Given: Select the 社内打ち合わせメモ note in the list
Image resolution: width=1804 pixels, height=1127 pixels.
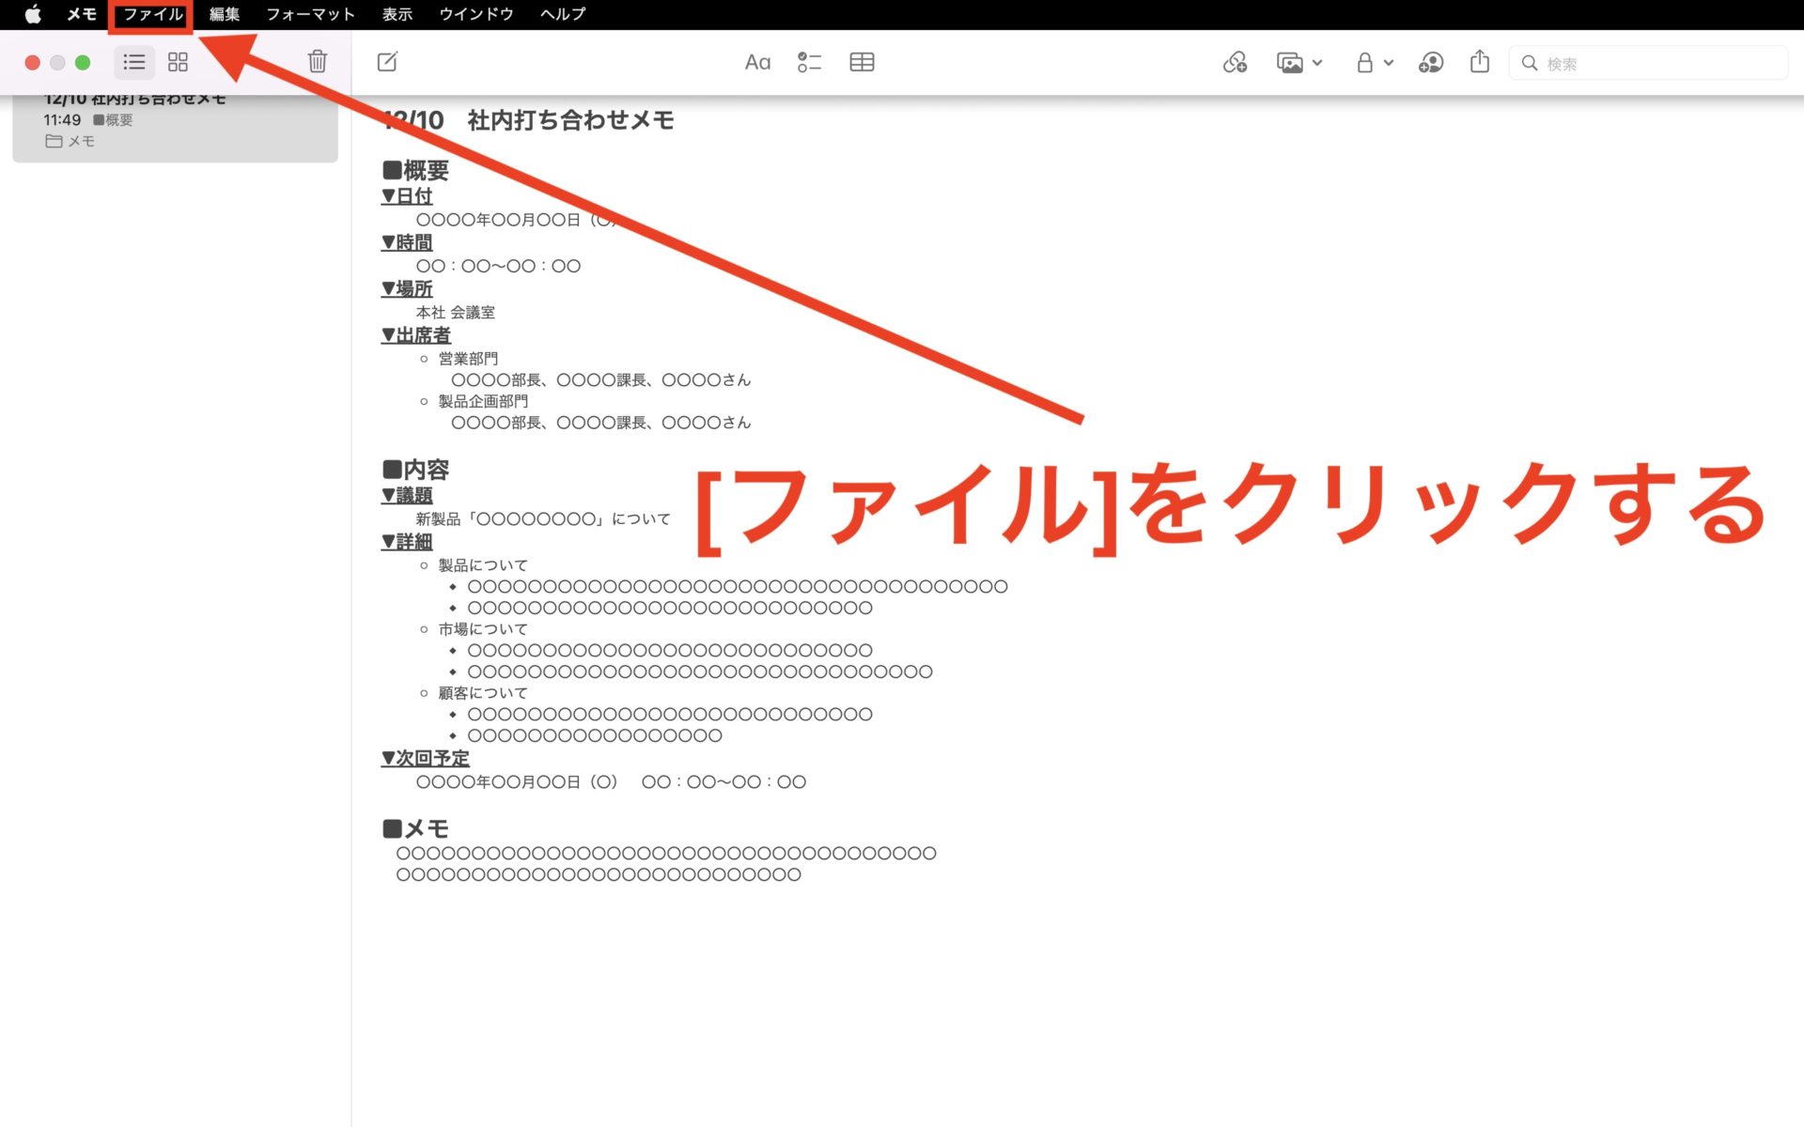Looking at the screenshot, I should click(x=175, y=127).
